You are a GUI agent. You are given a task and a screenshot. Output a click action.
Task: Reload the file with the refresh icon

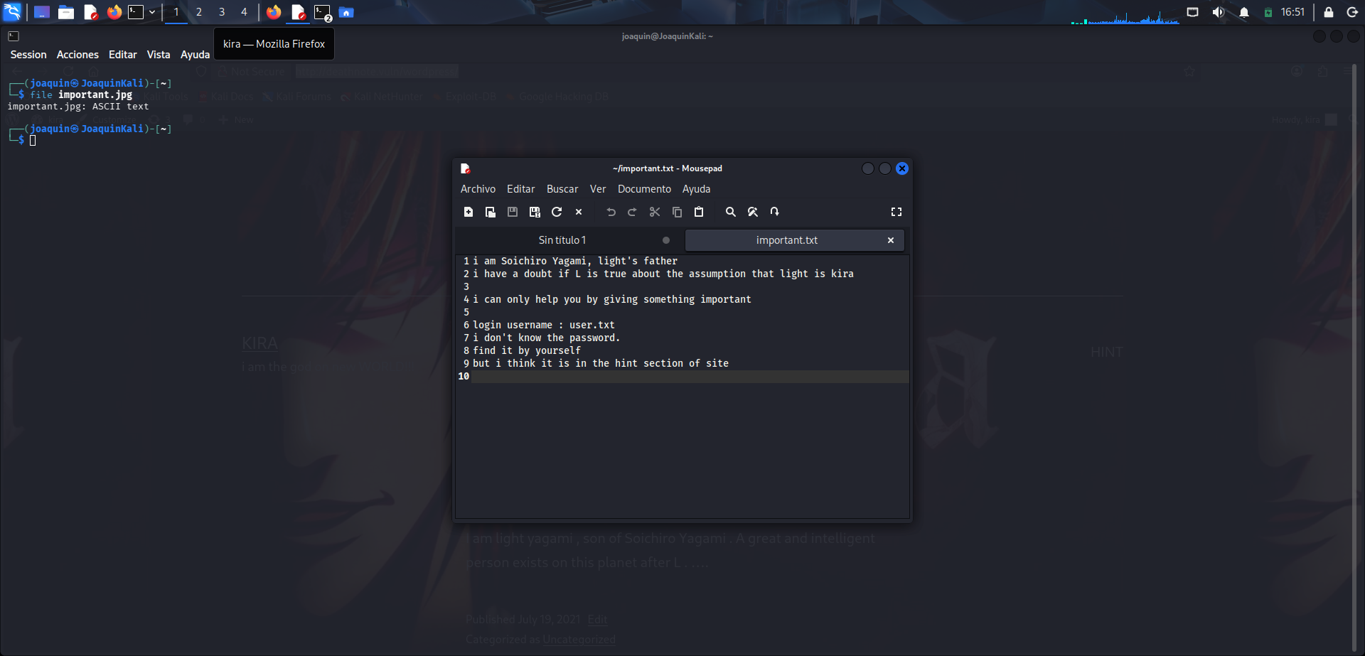pyautogui.click(x=557, y=212)
